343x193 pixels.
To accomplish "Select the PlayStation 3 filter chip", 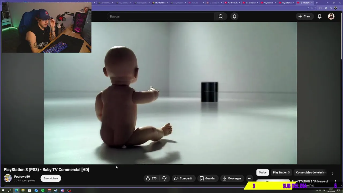I will coord(281,172).
